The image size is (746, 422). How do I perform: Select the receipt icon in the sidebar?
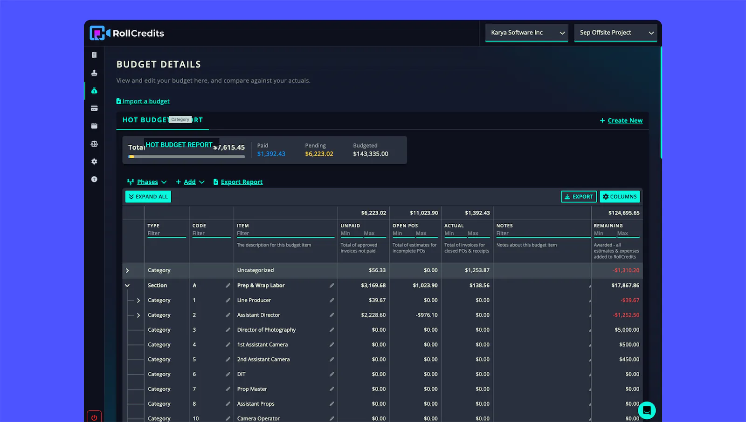click(x=94, y=54)
